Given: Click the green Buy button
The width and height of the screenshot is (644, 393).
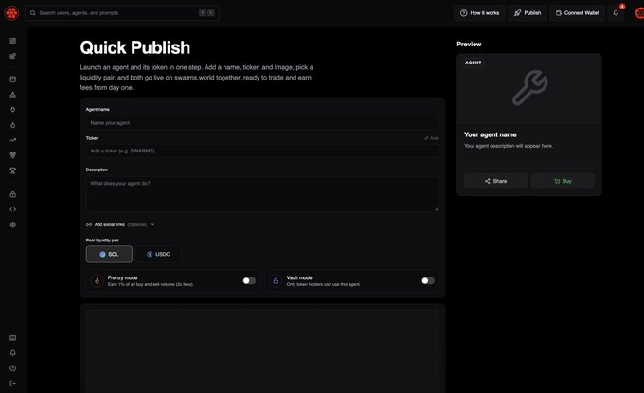Looking at the screenshot, I should pyautogui.click(x=563, y=181).
